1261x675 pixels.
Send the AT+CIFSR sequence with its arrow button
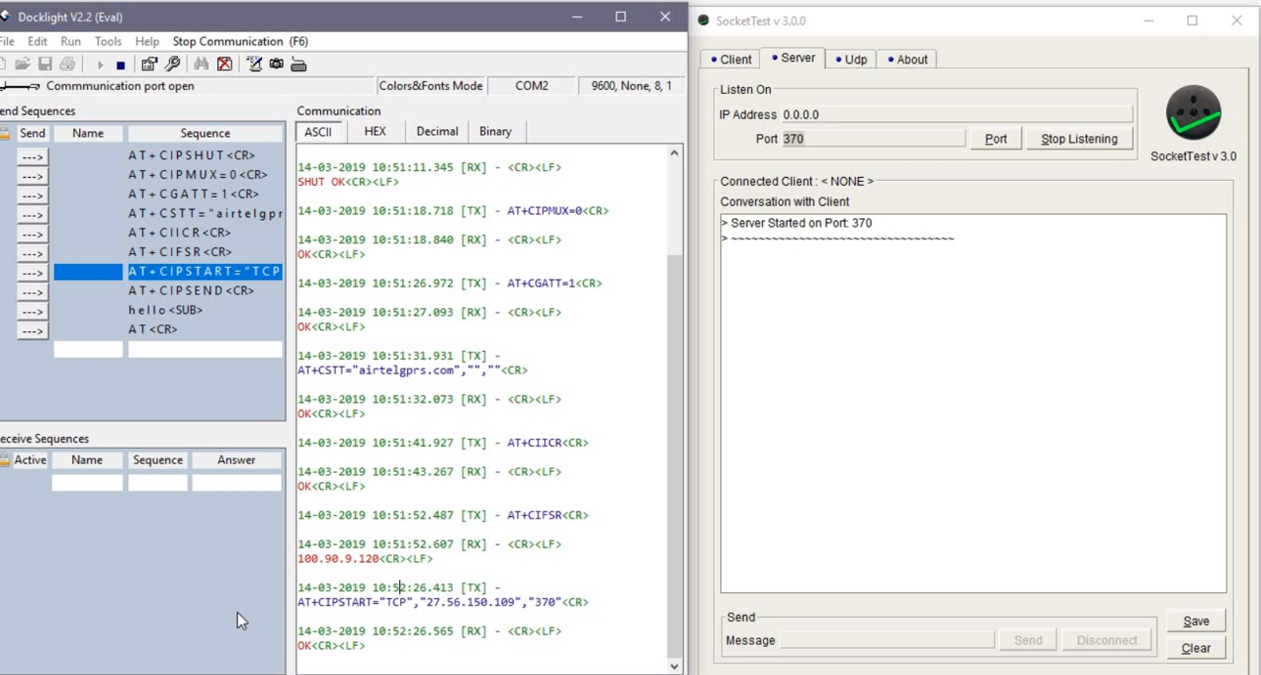click(x=32, y=253)
